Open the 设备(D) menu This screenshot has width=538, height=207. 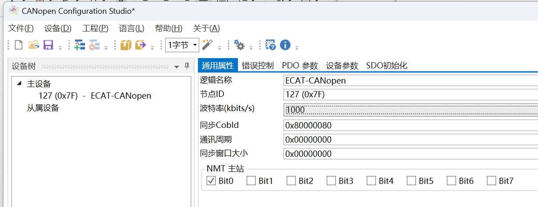coord(58,28)
